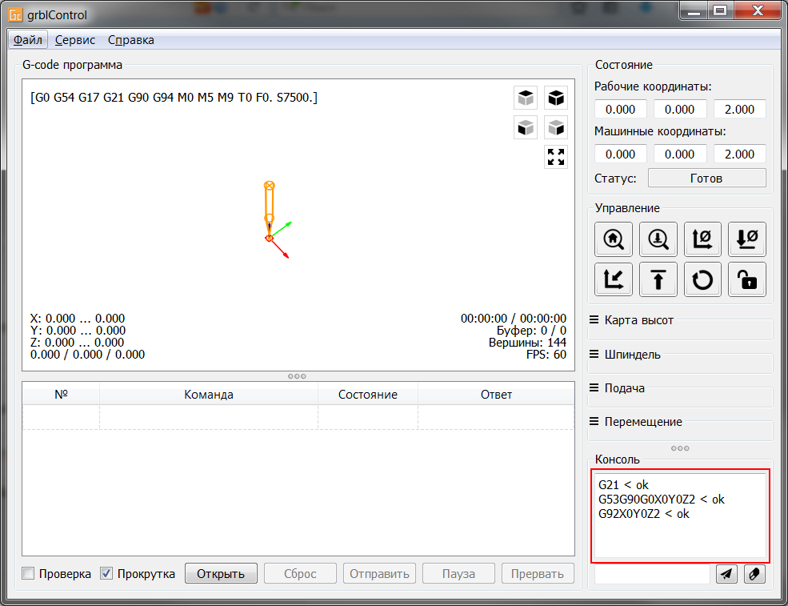788x606 pixels.
Task: Click the splitter dots above Консоль
Action: pos(680,448)
